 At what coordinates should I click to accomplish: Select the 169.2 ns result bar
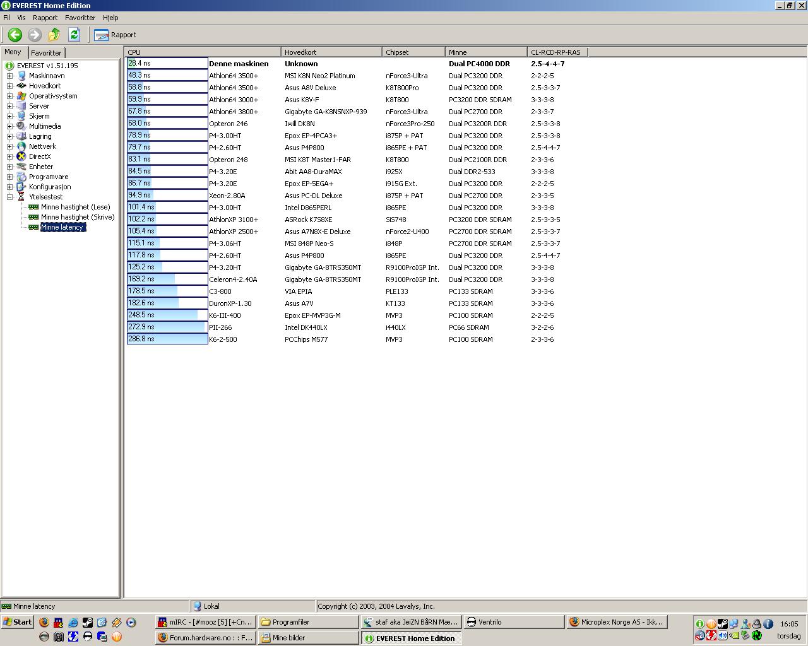click(167, 279)
